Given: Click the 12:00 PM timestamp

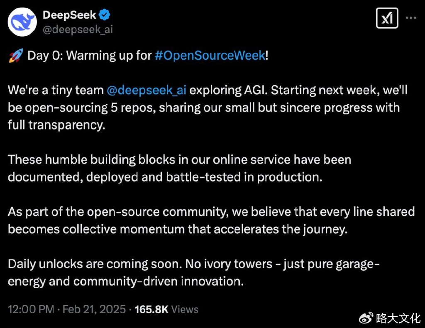Looking at the screenshot, I should [31, 309].
